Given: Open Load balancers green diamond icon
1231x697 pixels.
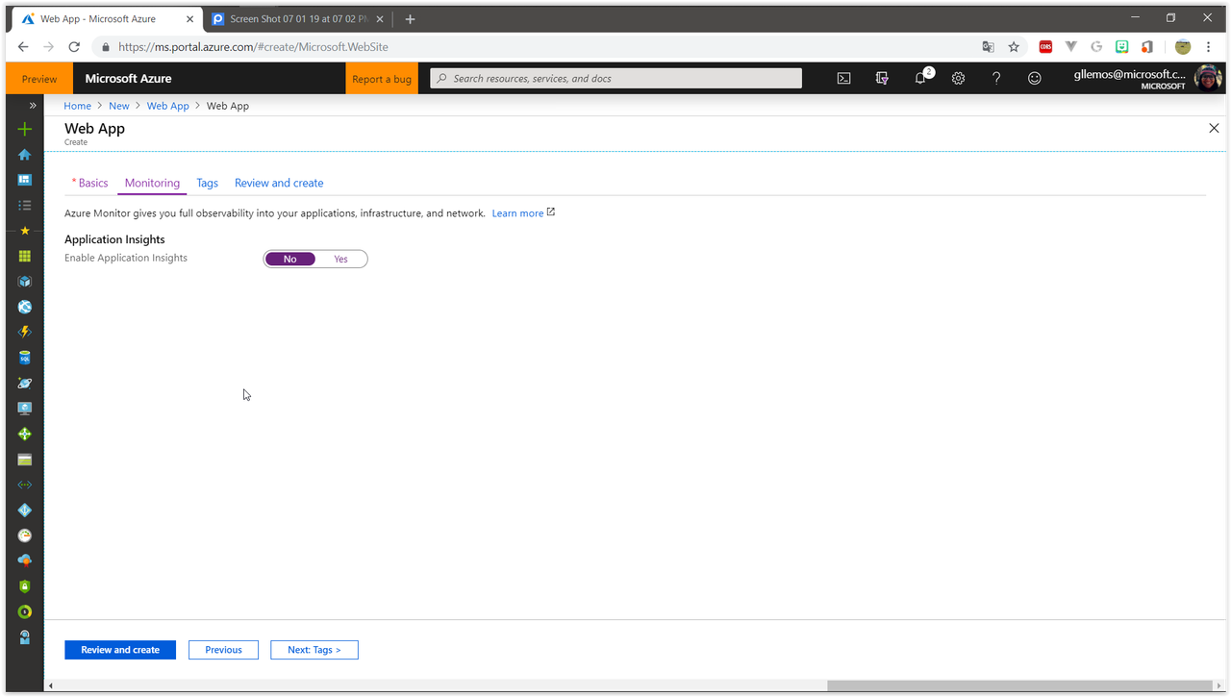Looking at the screenshot, I should coord(25,434).
